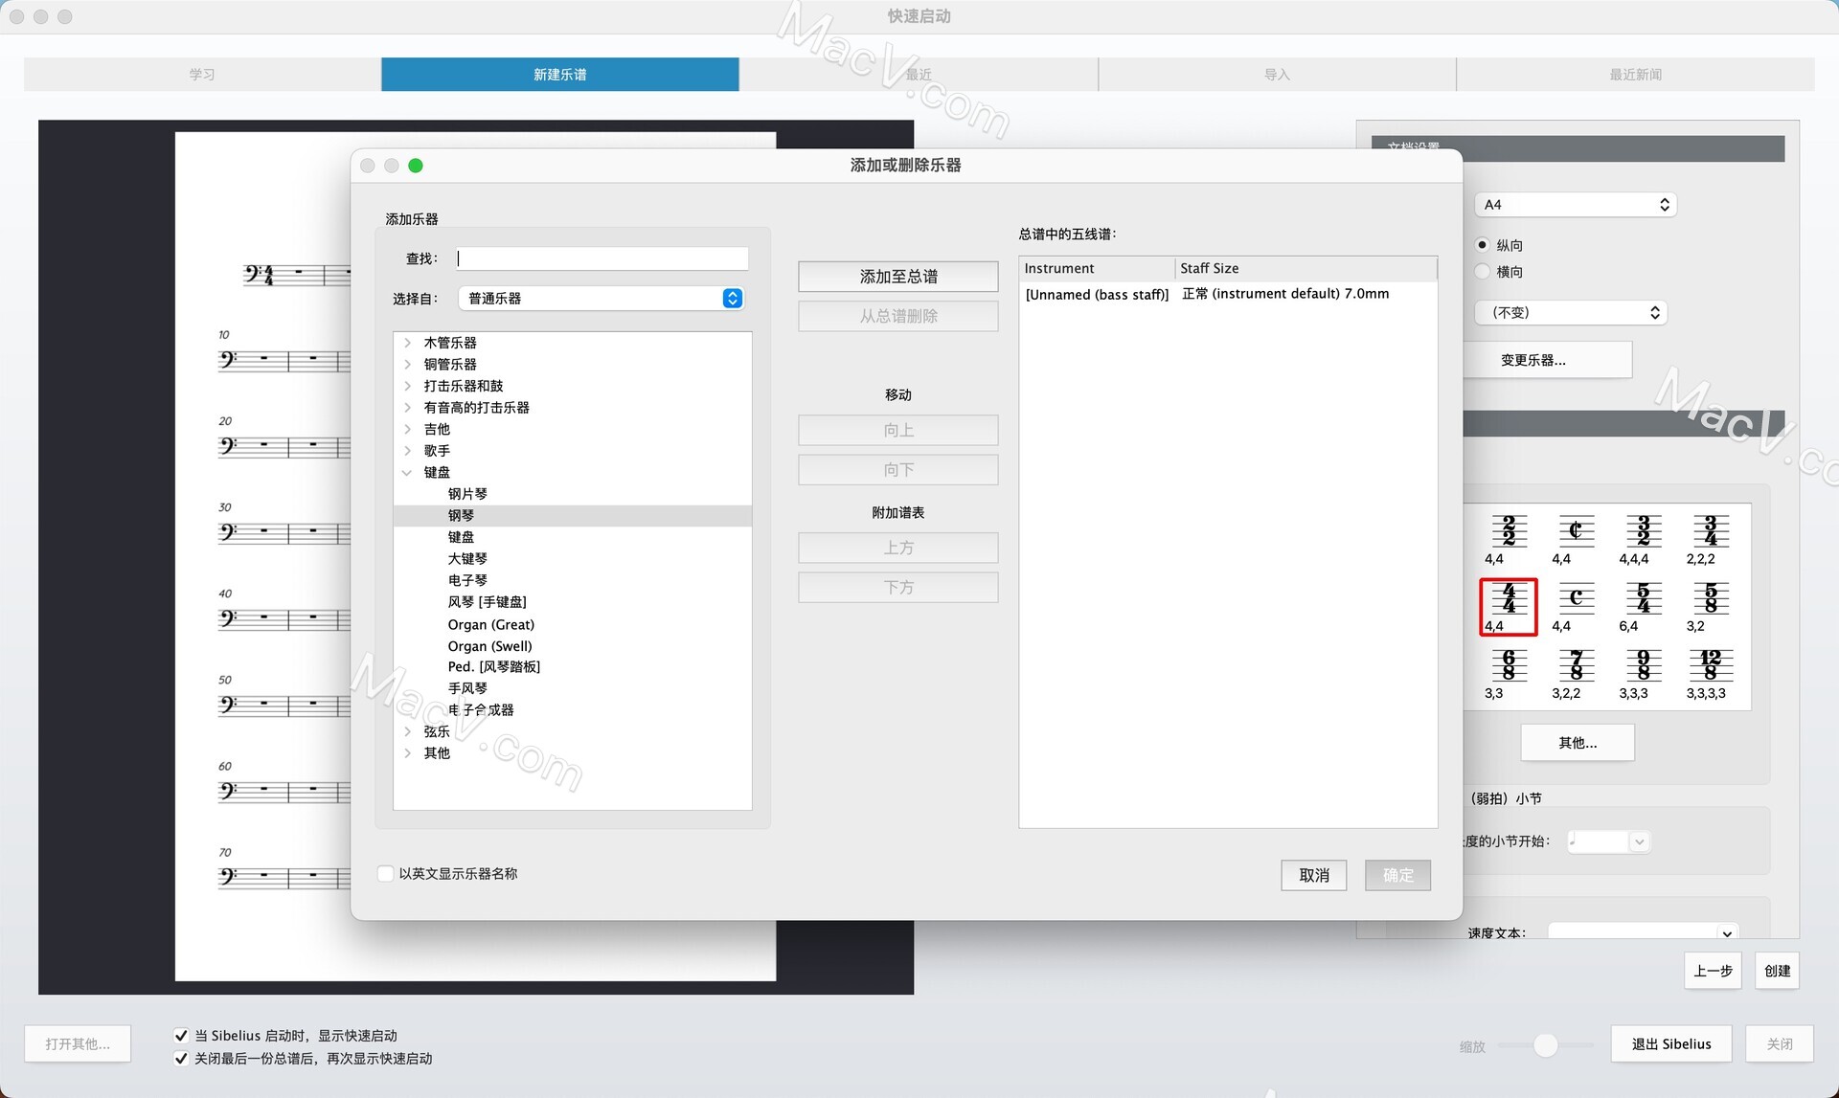Click the 退出 Sibelius button
Viewport: 1839px width, 1098px height.
(x=1671, y=1043)
